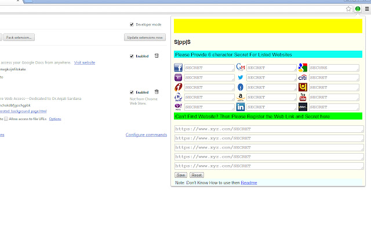Click Update extensions now
The image size is (371, 231).
tap(145, 38)
